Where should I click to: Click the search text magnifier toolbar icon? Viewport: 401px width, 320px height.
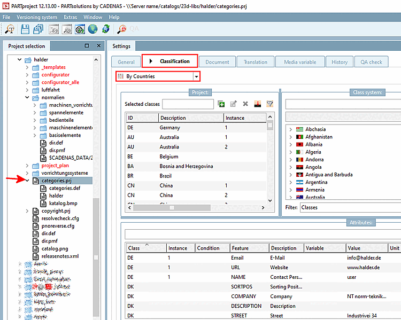click(x=10, y=29)
